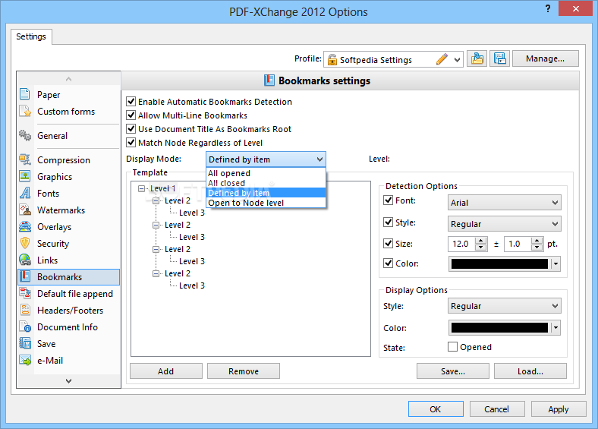This screenshot has height=429, width=598.
Task: Click the Compression icon in sidebar
Action: click(x=25, y=159)
